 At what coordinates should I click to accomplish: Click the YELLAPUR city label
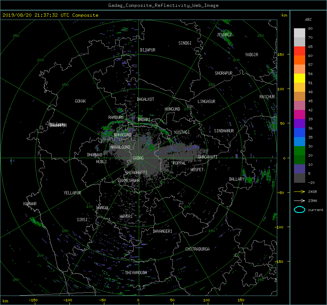[72, 193]
